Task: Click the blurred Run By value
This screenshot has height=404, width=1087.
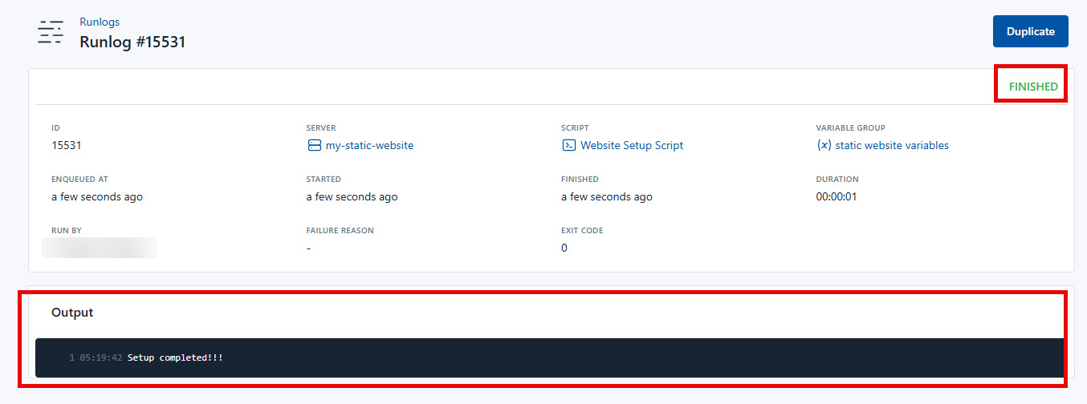Action: tap(100, 247)
